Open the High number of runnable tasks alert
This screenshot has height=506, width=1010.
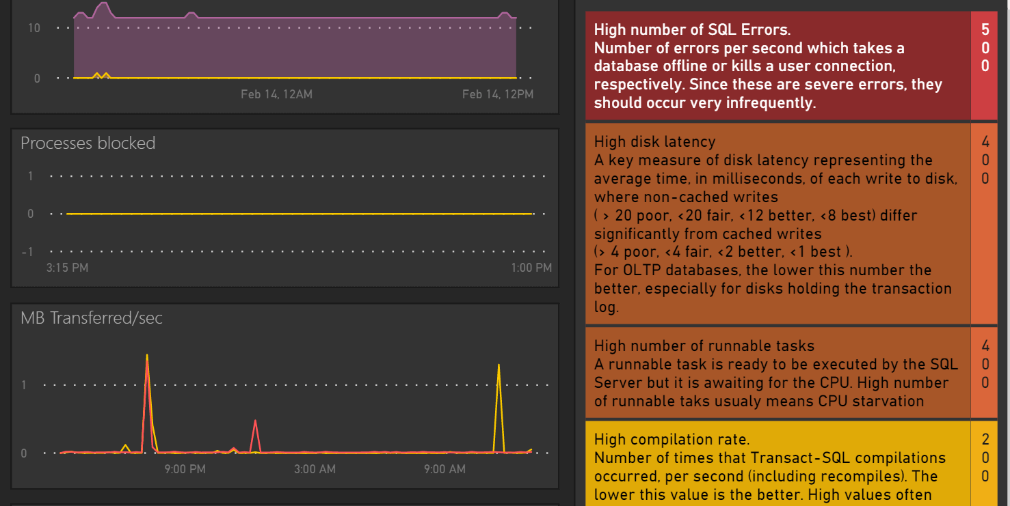click(x=778, y=373)
